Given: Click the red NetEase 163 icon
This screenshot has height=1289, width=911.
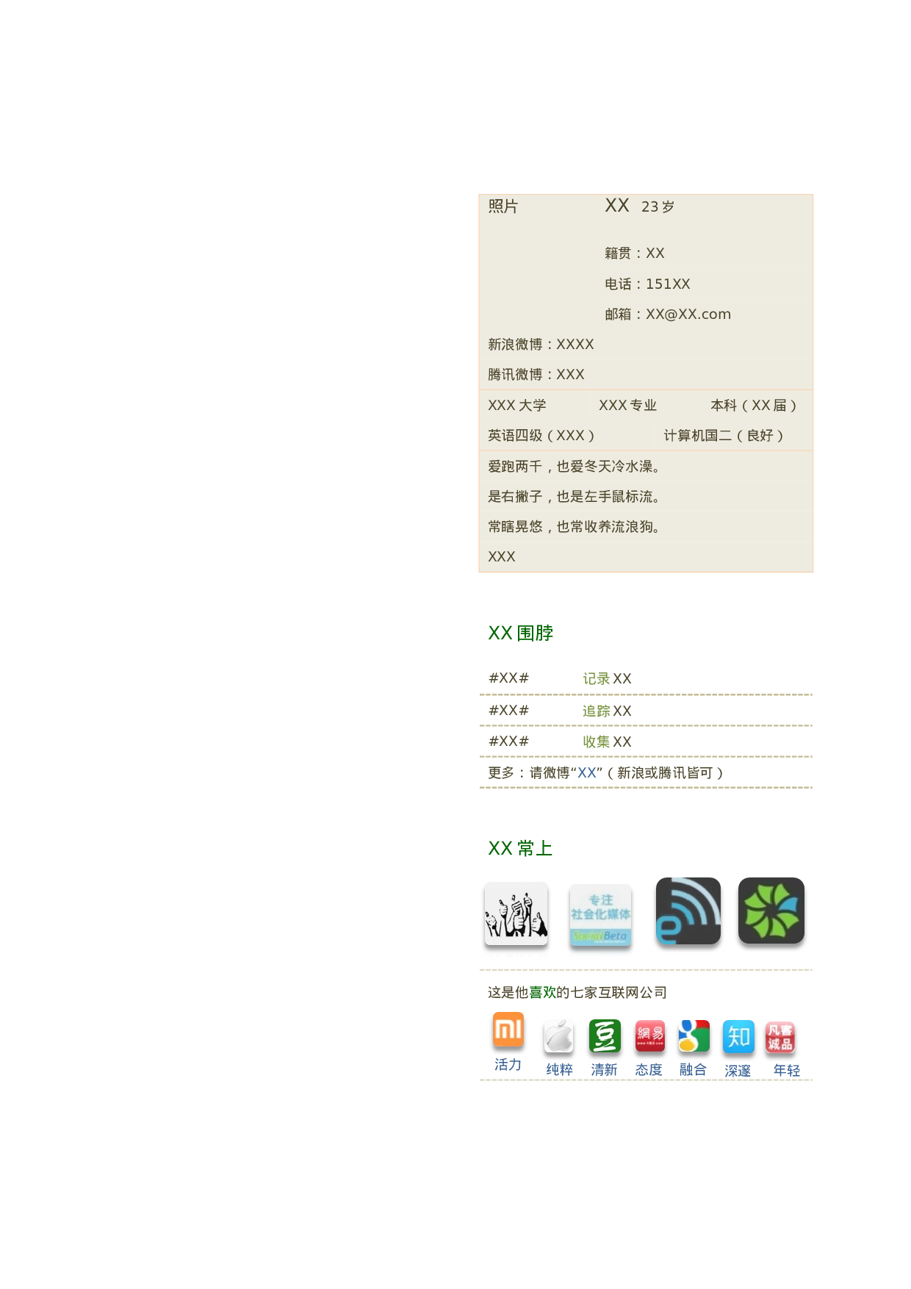Looking at the screenshot, I should pos(649,1036).
